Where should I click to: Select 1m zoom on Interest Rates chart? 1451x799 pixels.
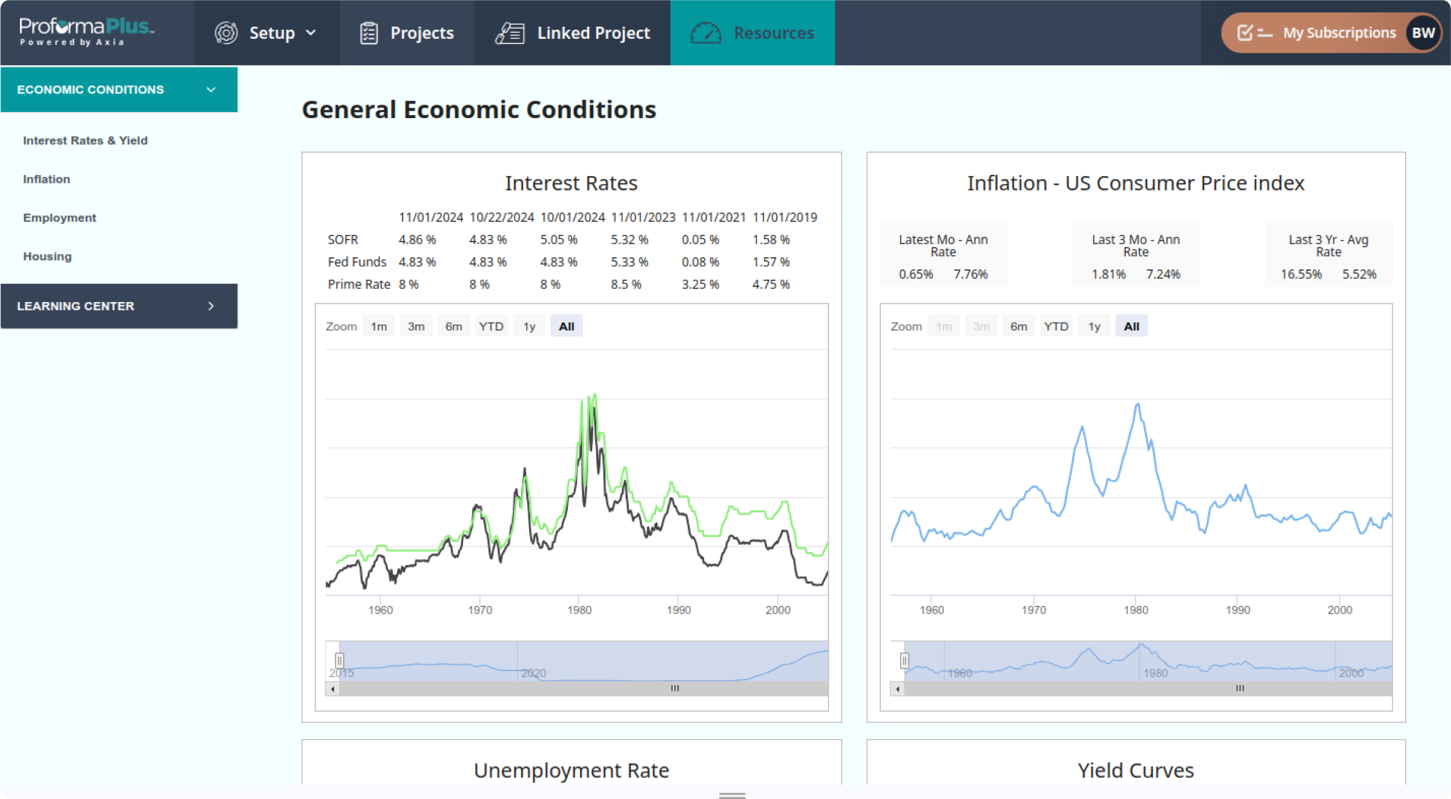tap(378, 326)
